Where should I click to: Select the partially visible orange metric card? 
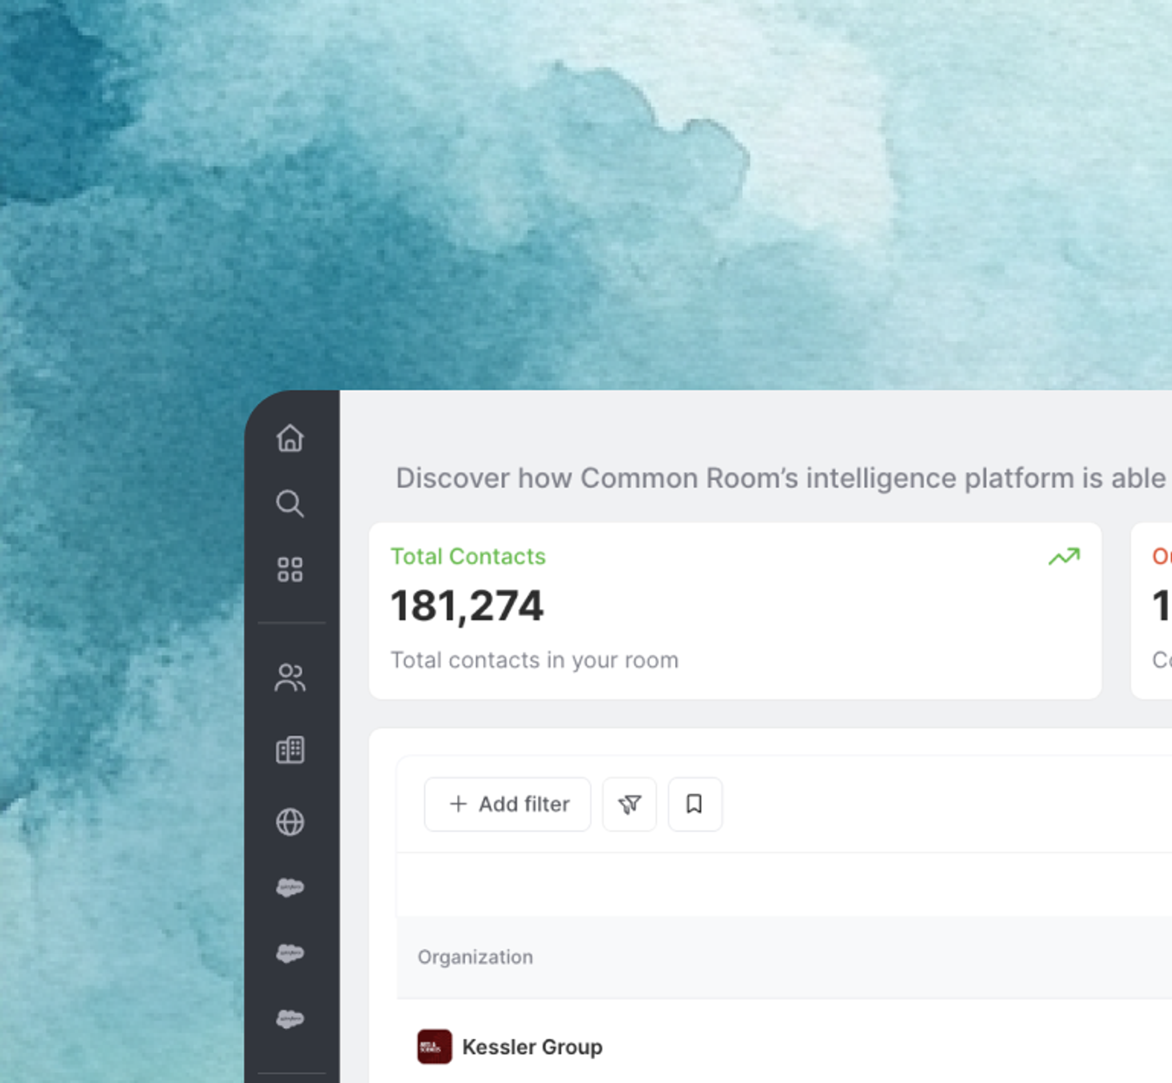click(1151, 611)
